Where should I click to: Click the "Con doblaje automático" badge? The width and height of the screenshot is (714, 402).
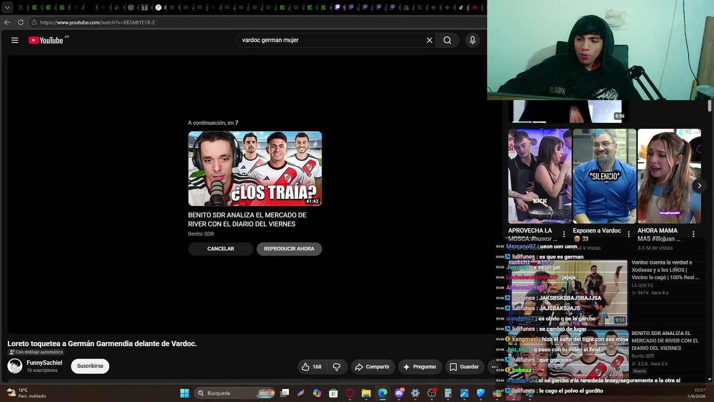coord(36,352)
